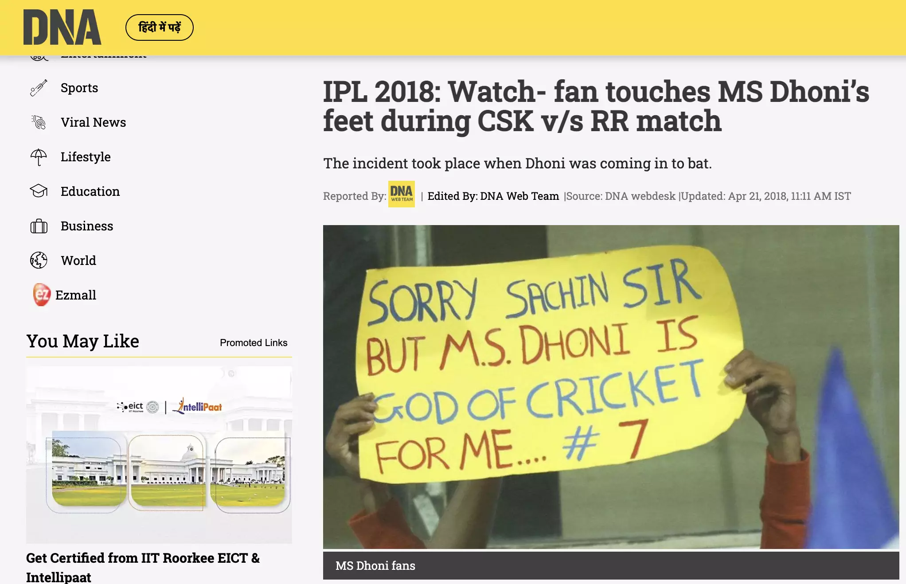Click the DNA Web Team editor link

(x=519, y=196)
